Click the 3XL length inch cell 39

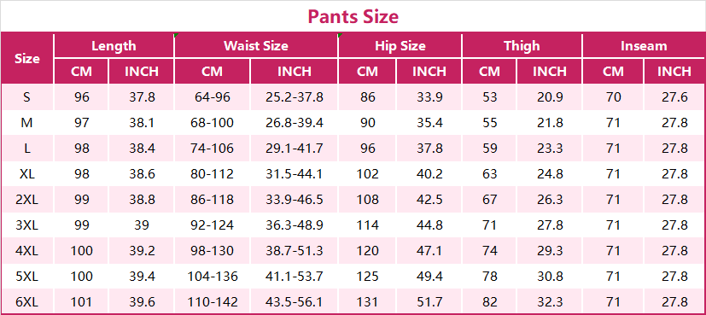point(142,225)
